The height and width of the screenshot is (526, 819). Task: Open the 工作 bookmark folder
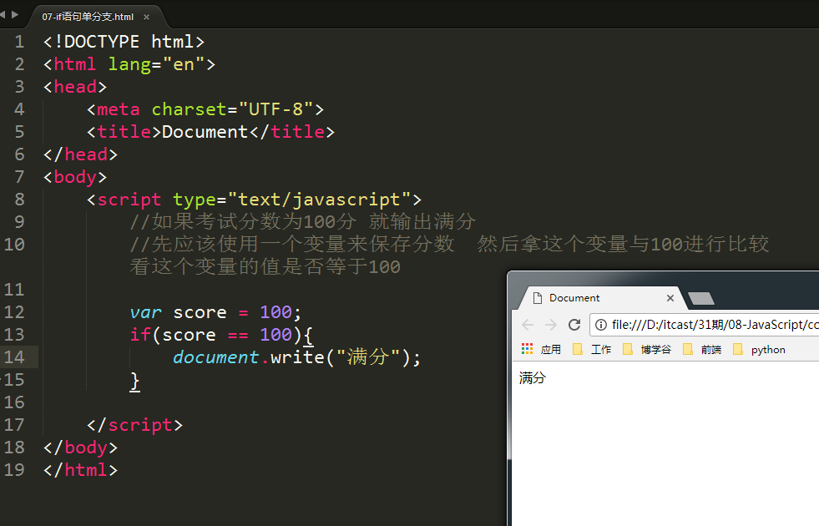[x=592, y=350]
